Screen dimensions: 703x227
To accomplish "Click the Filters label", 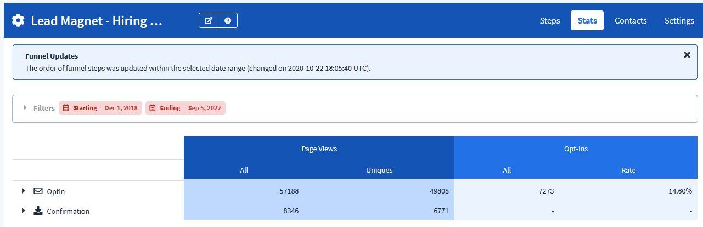I will point(44,108).
